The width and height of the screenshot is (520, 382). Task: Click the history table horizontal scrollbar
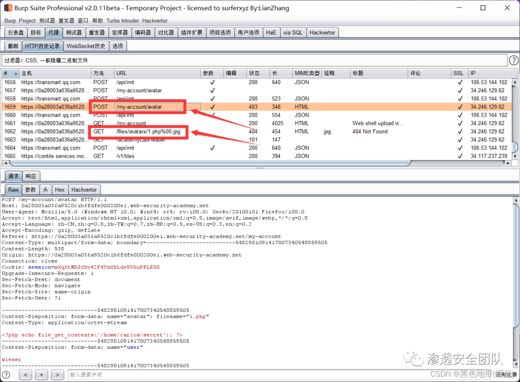(x=210, y=163)
